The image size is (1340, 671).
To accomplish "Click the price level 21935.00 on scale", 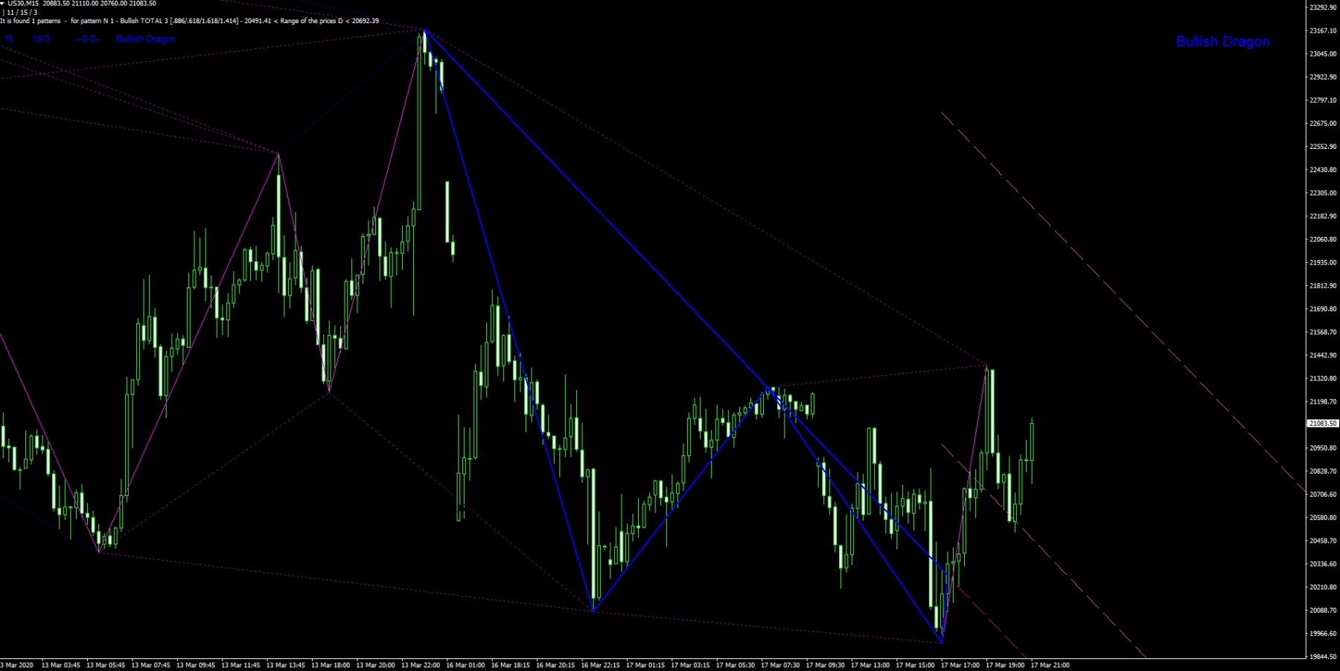I will [x=1323, y=262].
